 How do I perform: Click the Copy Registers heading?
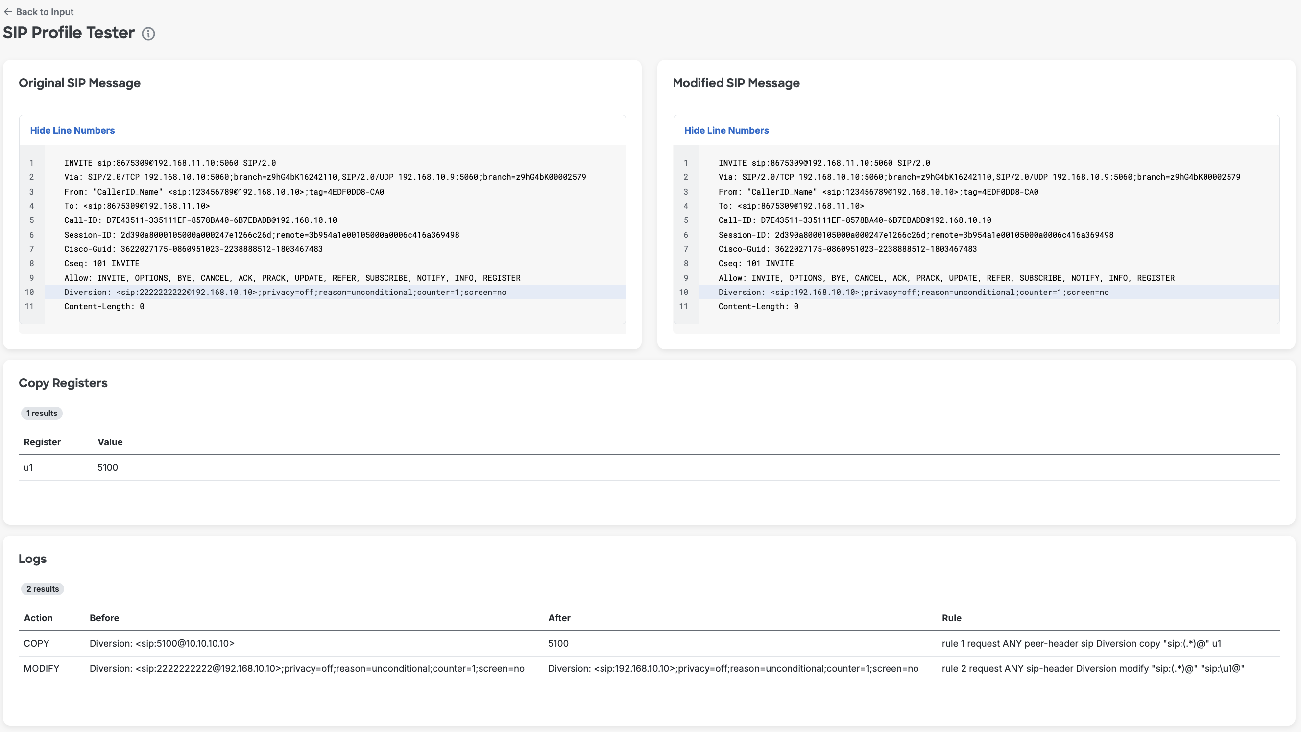point(63,383)
